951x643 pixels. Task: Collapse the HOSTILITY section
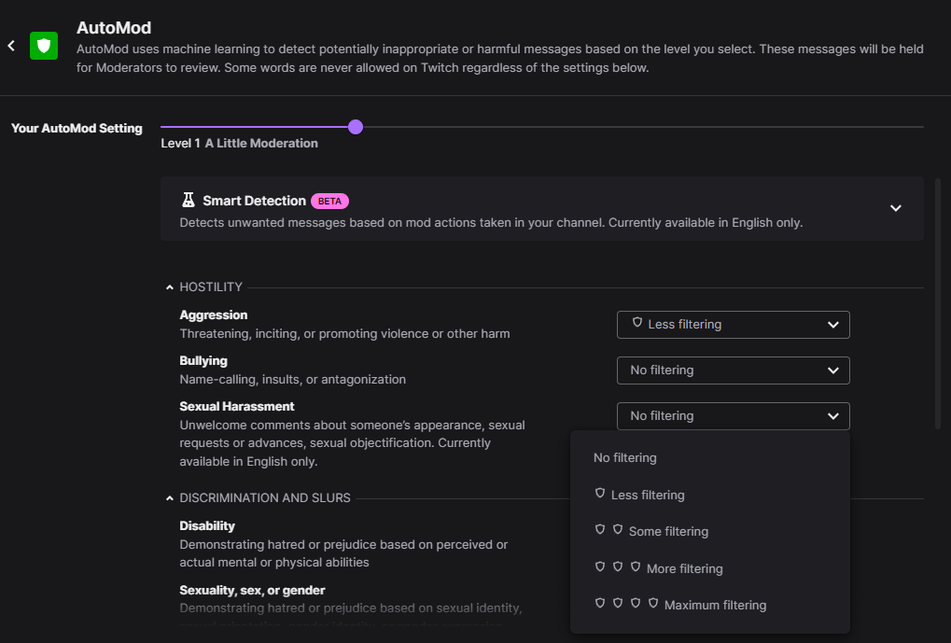pos(169,287)
